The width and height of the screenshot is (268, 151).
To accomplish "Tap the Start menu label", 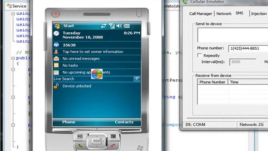I will 69,26.
